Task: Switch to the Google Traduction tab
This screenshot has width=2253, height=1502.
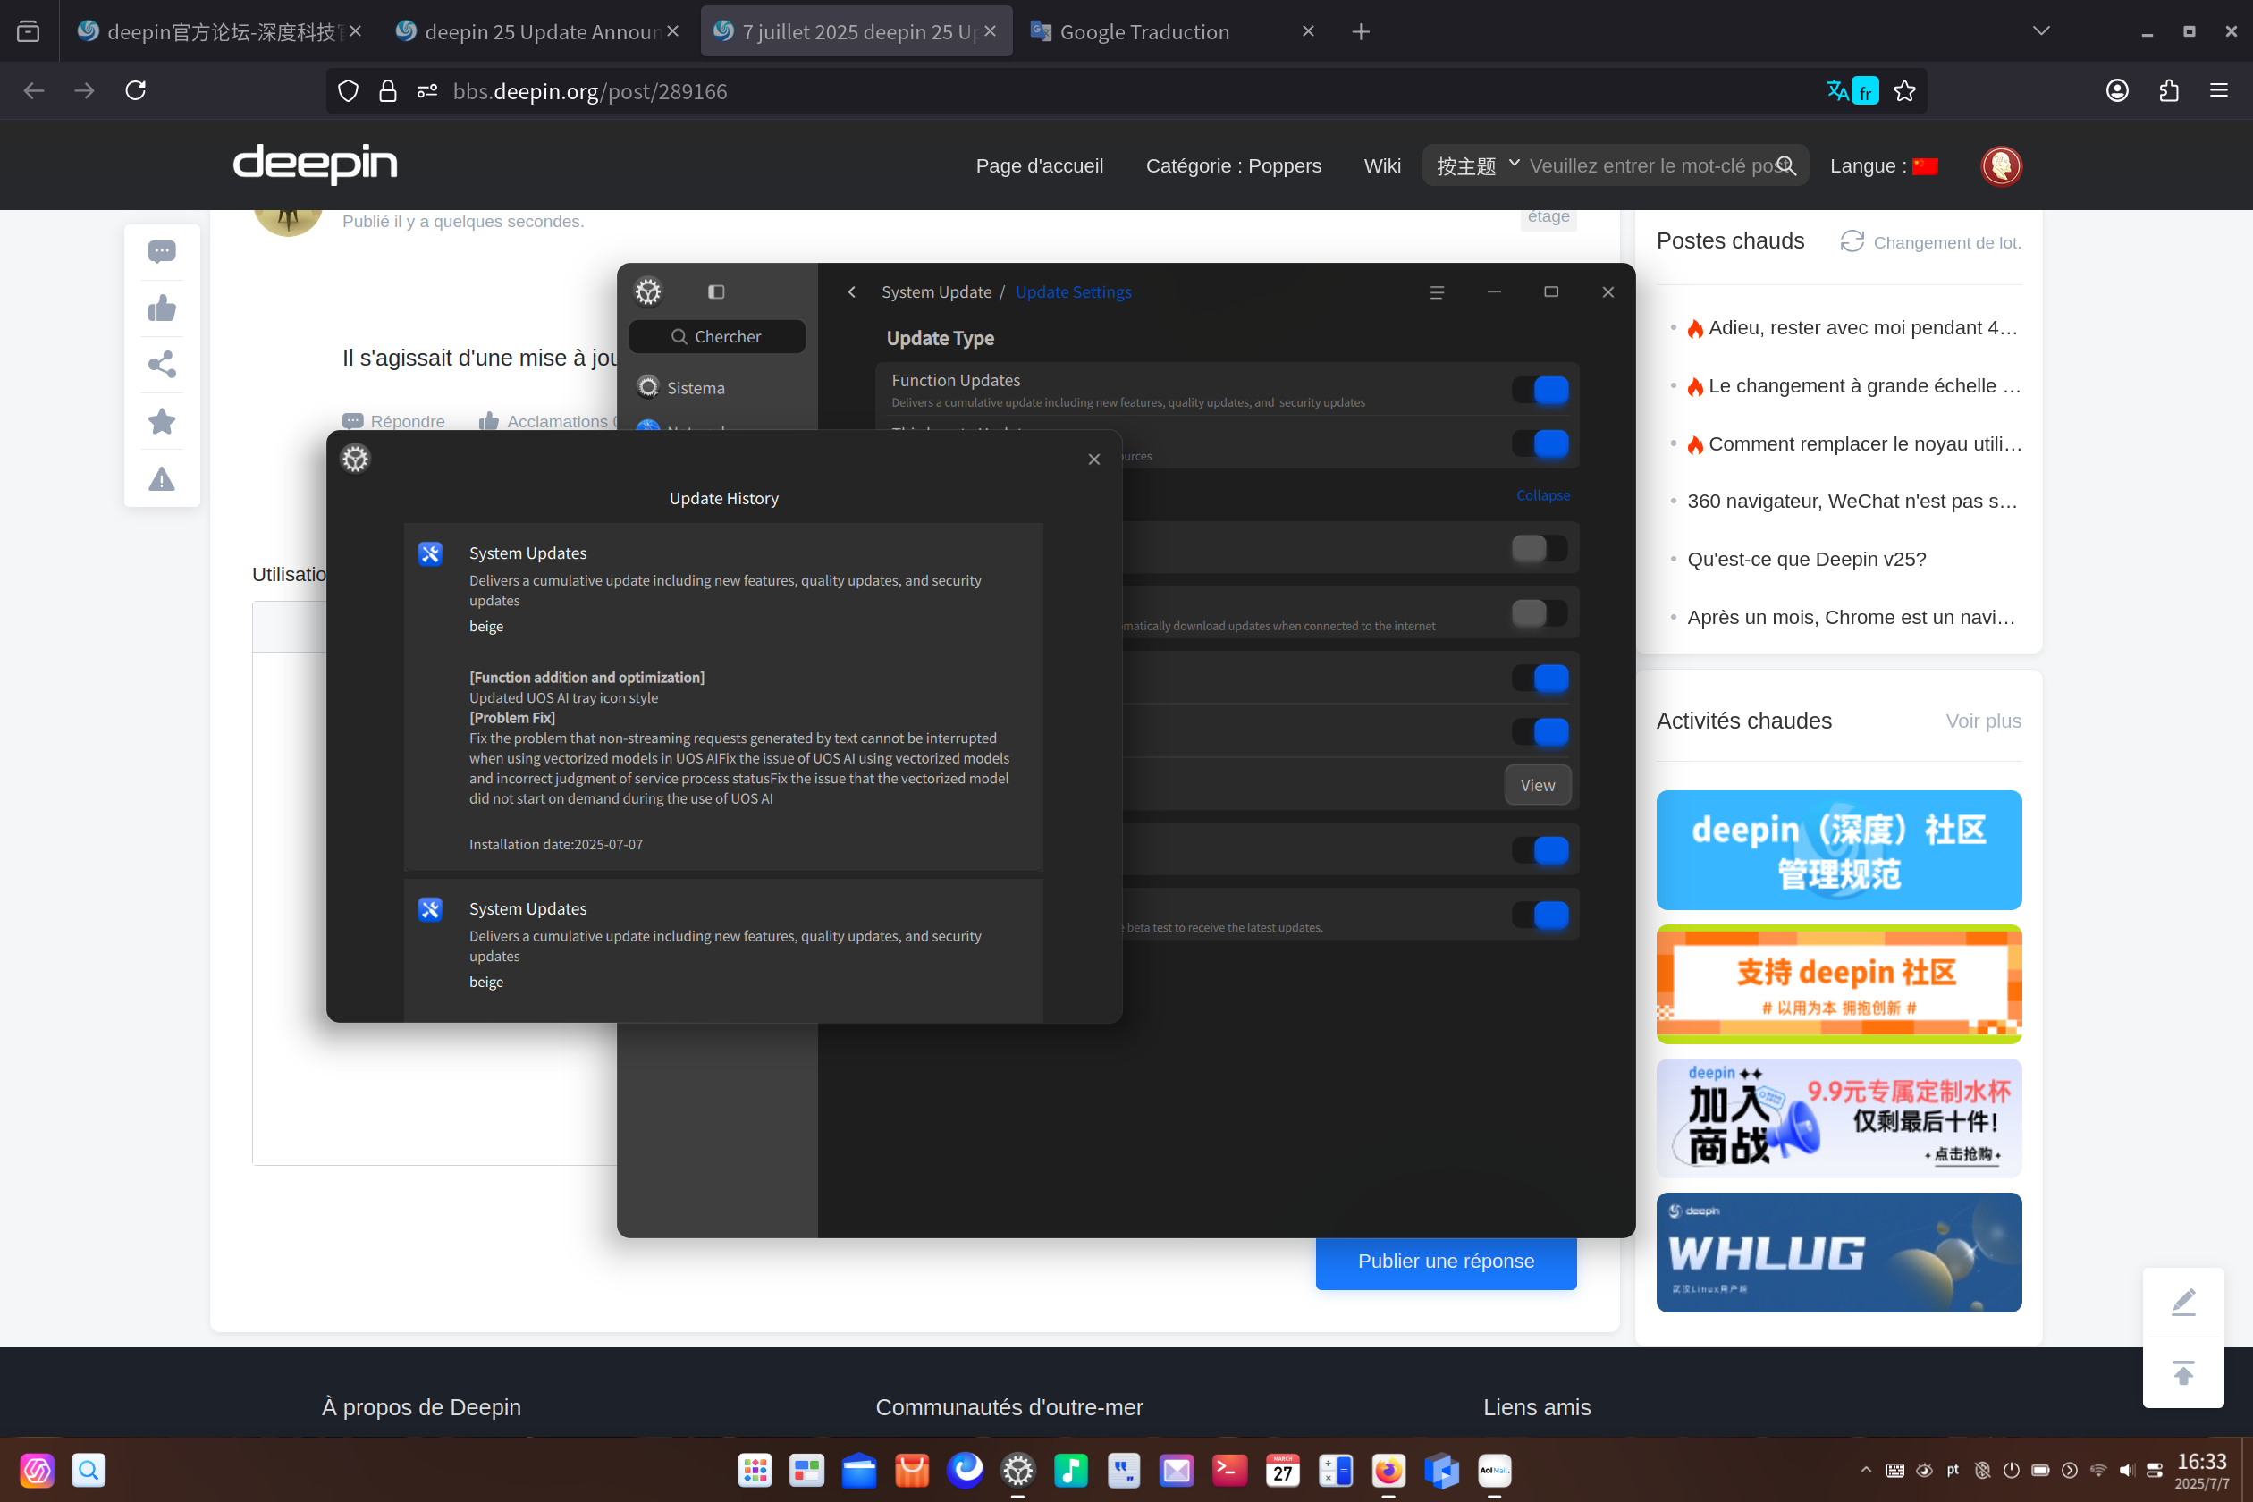Action: 1172,31
